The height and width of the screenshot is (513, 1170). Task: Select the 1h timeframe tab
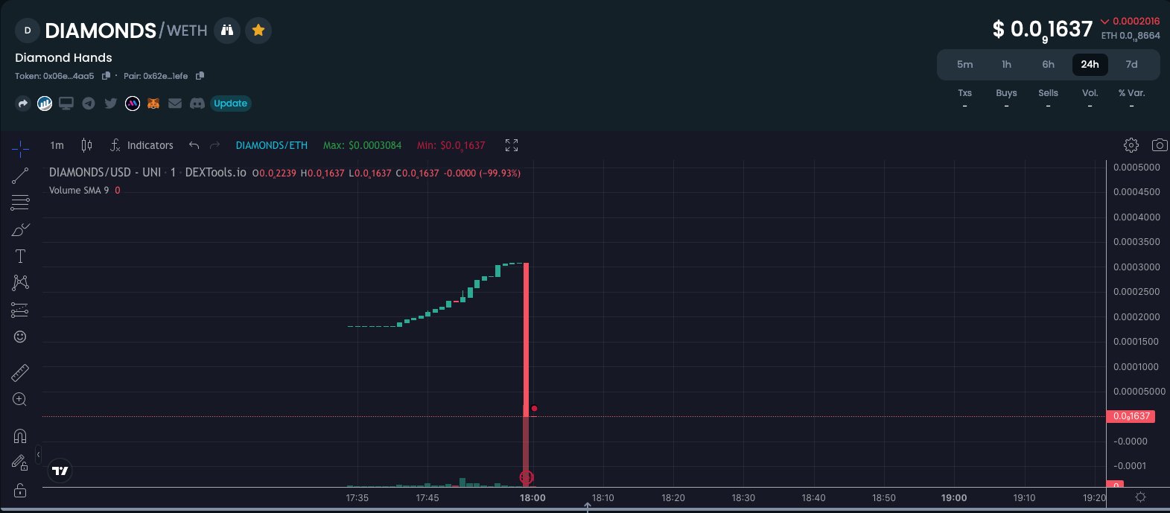coord(1006,65)
